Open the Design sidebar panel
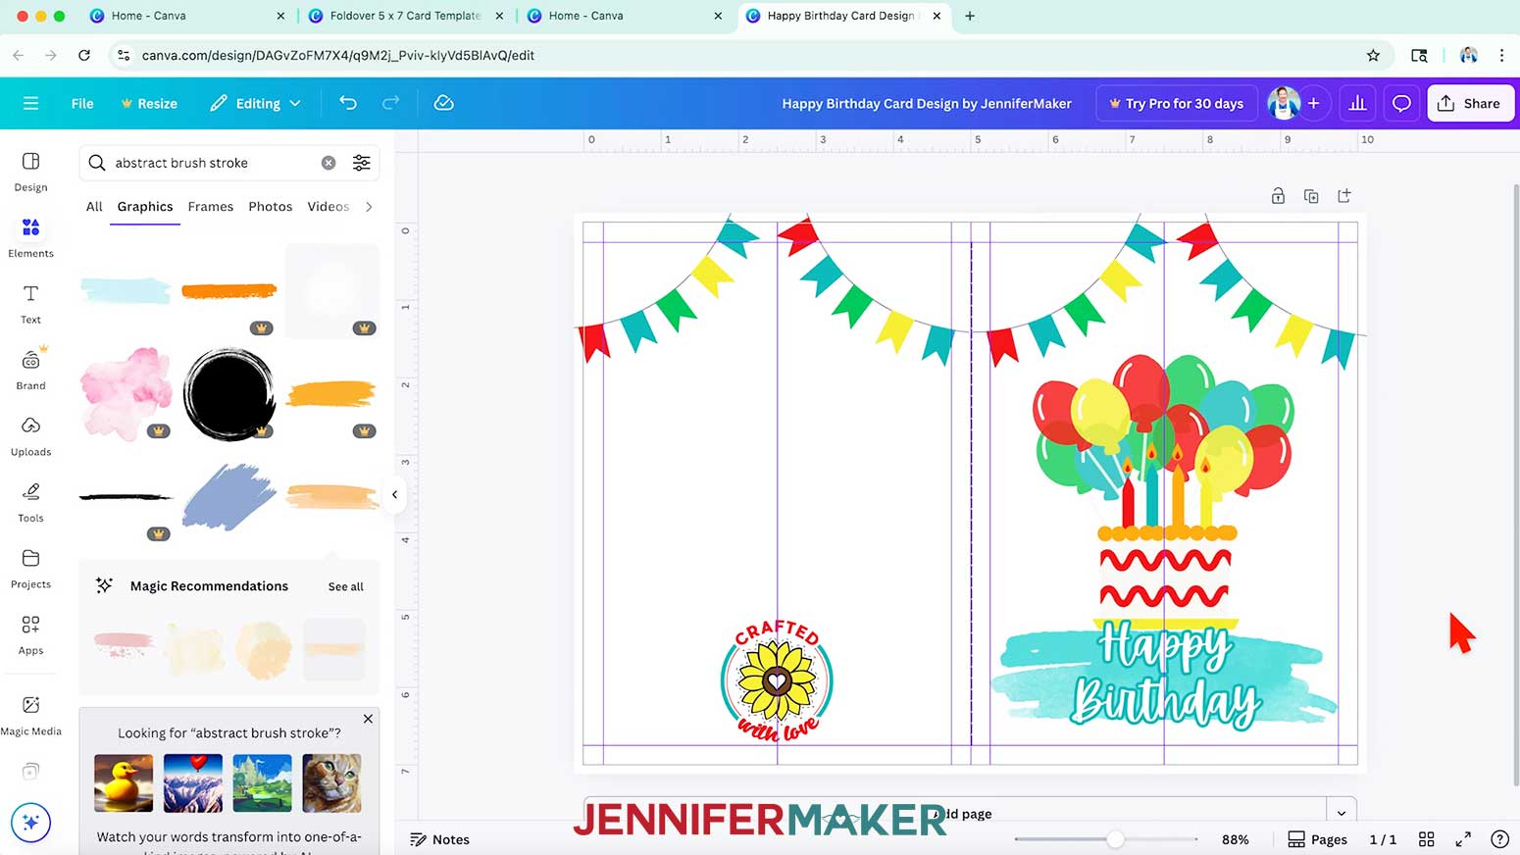 pyautogui.click(x=30, y=172)
